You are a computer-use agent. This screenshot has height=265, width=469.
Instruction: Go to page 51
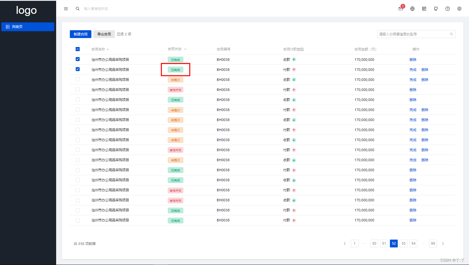pos(384,243)
